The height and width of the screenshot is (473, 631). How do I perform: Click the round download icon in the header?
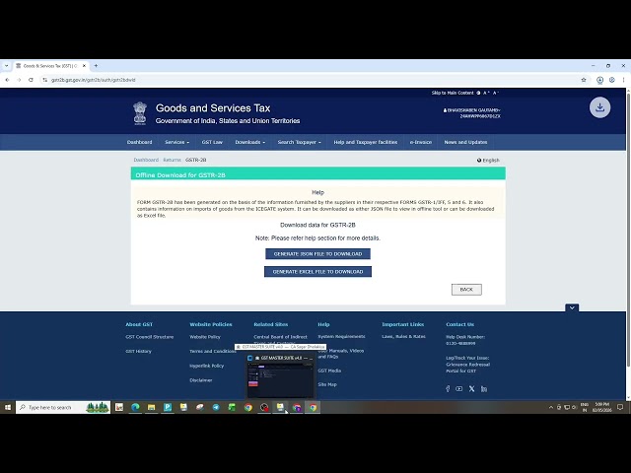(599, 107)
